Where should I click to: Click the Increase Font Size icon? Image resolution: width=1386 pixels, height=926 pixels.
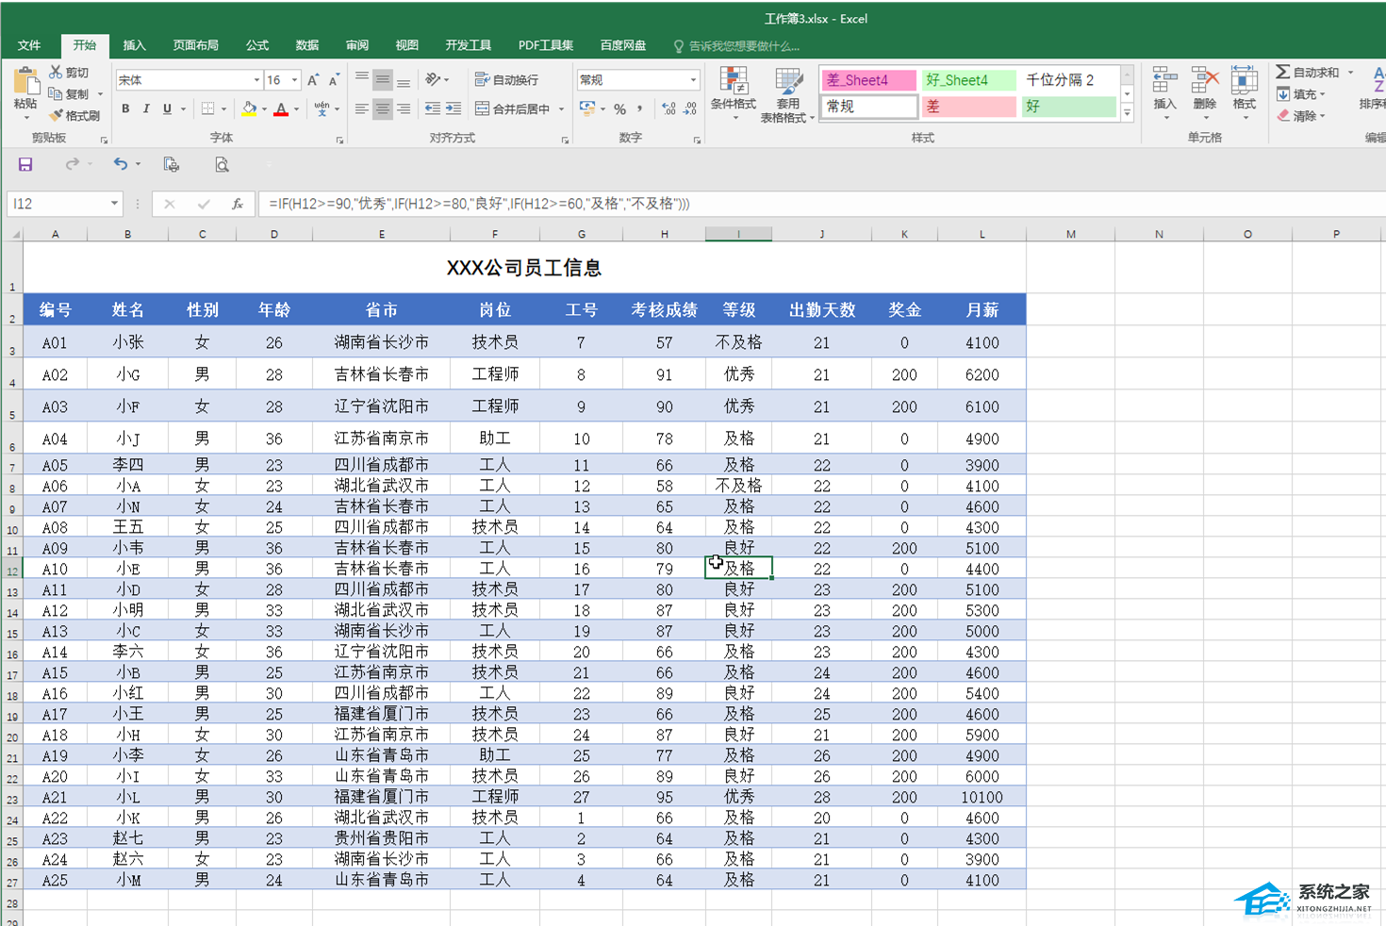313,80
